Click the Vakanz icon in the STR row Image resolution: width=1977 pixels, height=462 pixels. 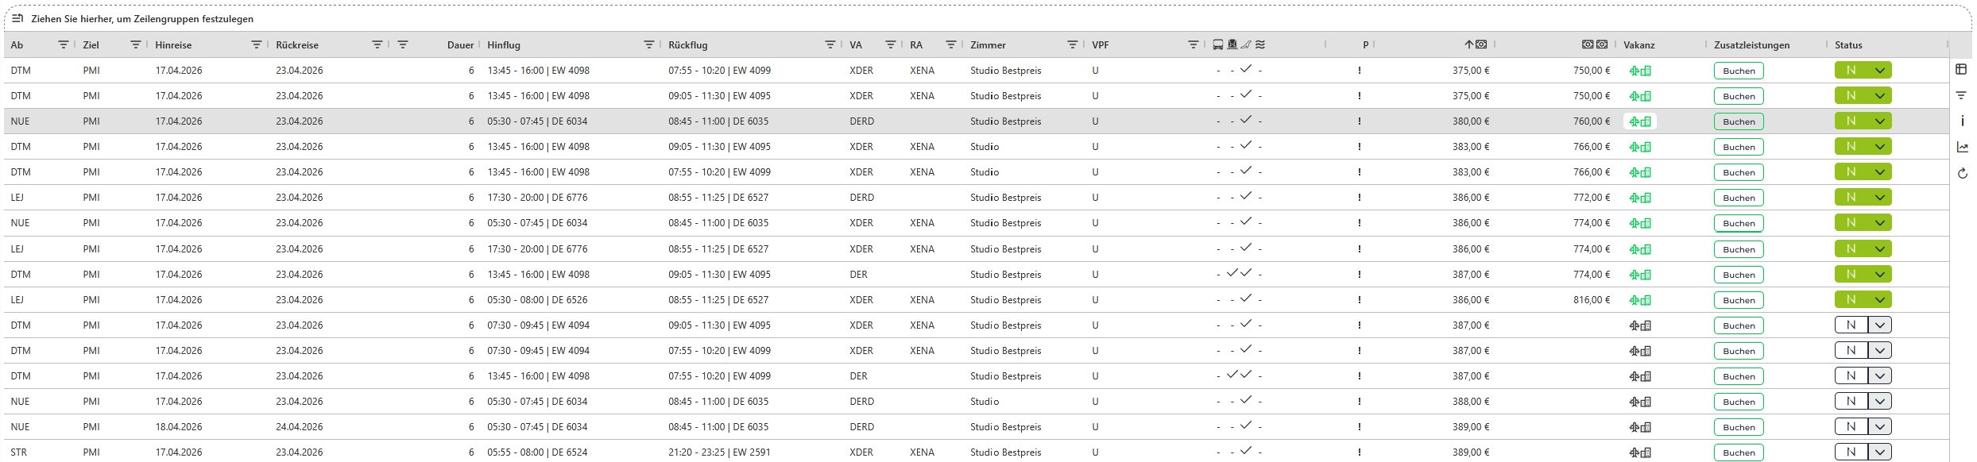coord(1640,452)
